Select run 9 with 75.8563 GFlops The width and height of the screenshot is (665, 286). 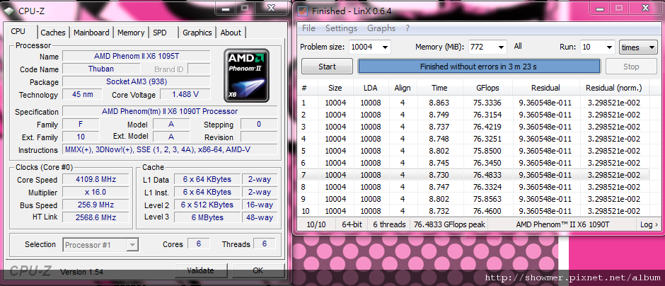click(x=474, y=199)
